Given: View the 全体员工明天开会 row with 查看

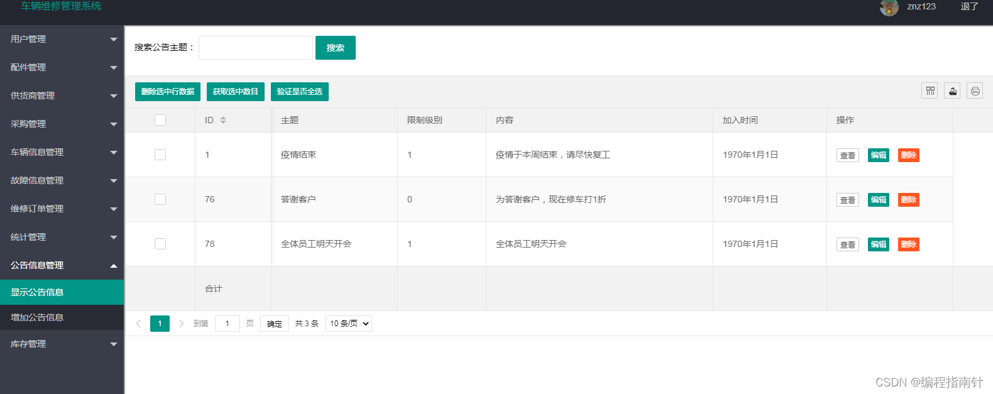Looking at the screenshot, I should coord(848,244).
